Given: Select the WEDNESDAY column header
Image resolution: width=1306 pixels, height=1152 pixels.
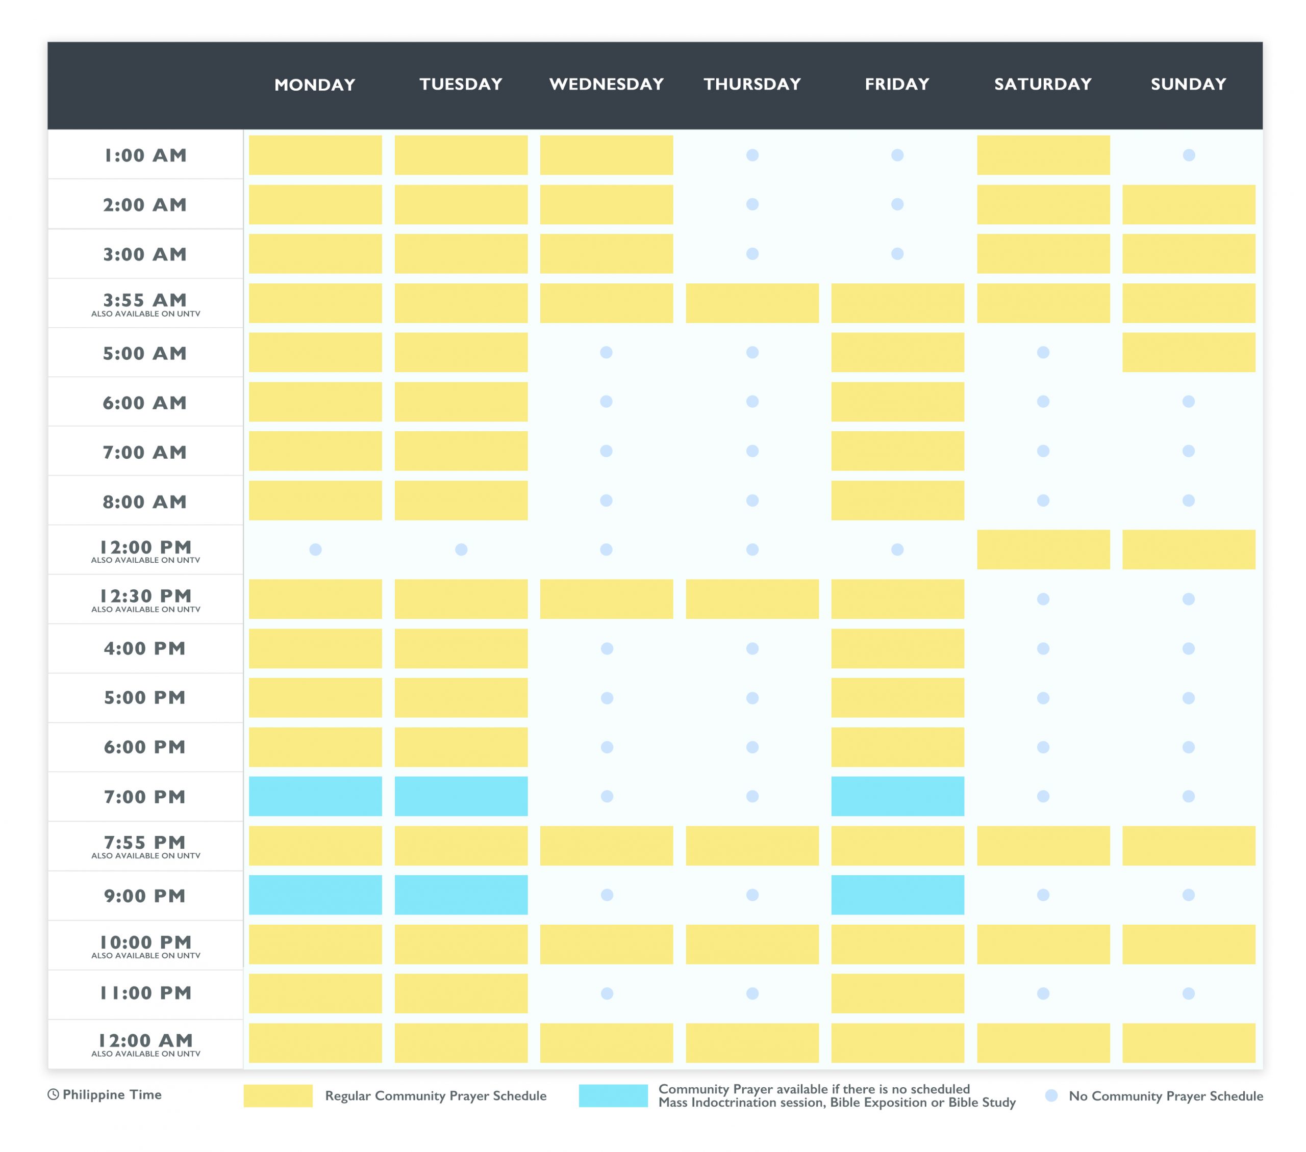Looking at the screenshot, I should pos(607,84).
